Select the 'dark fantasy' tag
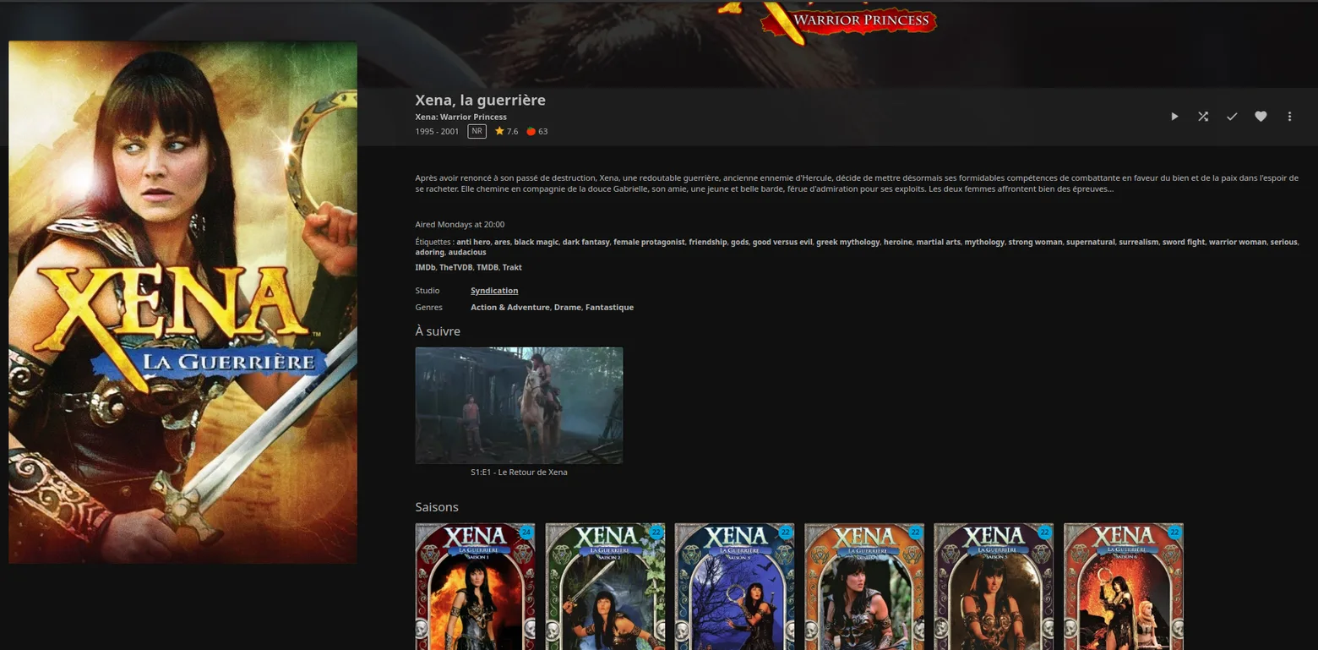 (x=585, y=243)
